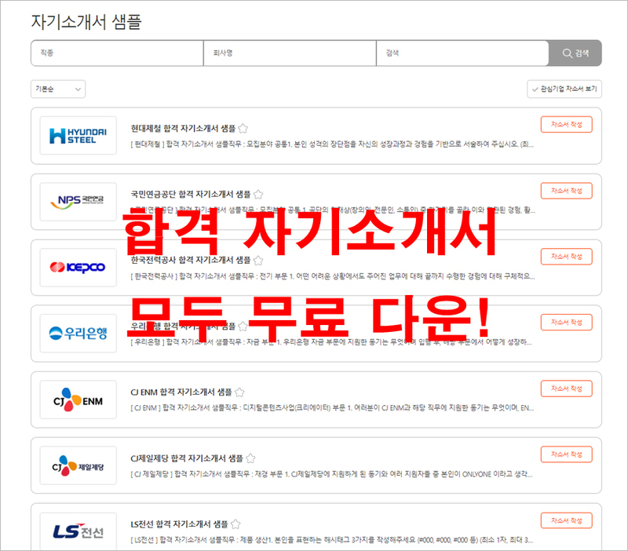The image size is (628, 551).
Task: Click the KEPCO logo
Action: [x=78, y=268]
